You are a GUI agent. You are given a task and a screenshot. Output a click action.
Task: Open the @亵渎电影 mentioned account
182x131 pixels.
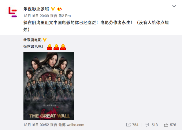[32, 40]
